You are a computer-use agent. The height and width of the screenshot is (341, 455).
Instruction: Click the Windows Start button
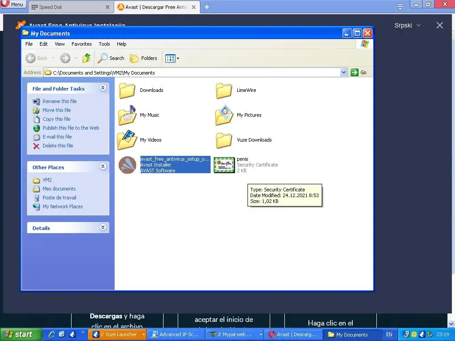tap(21, 334)
